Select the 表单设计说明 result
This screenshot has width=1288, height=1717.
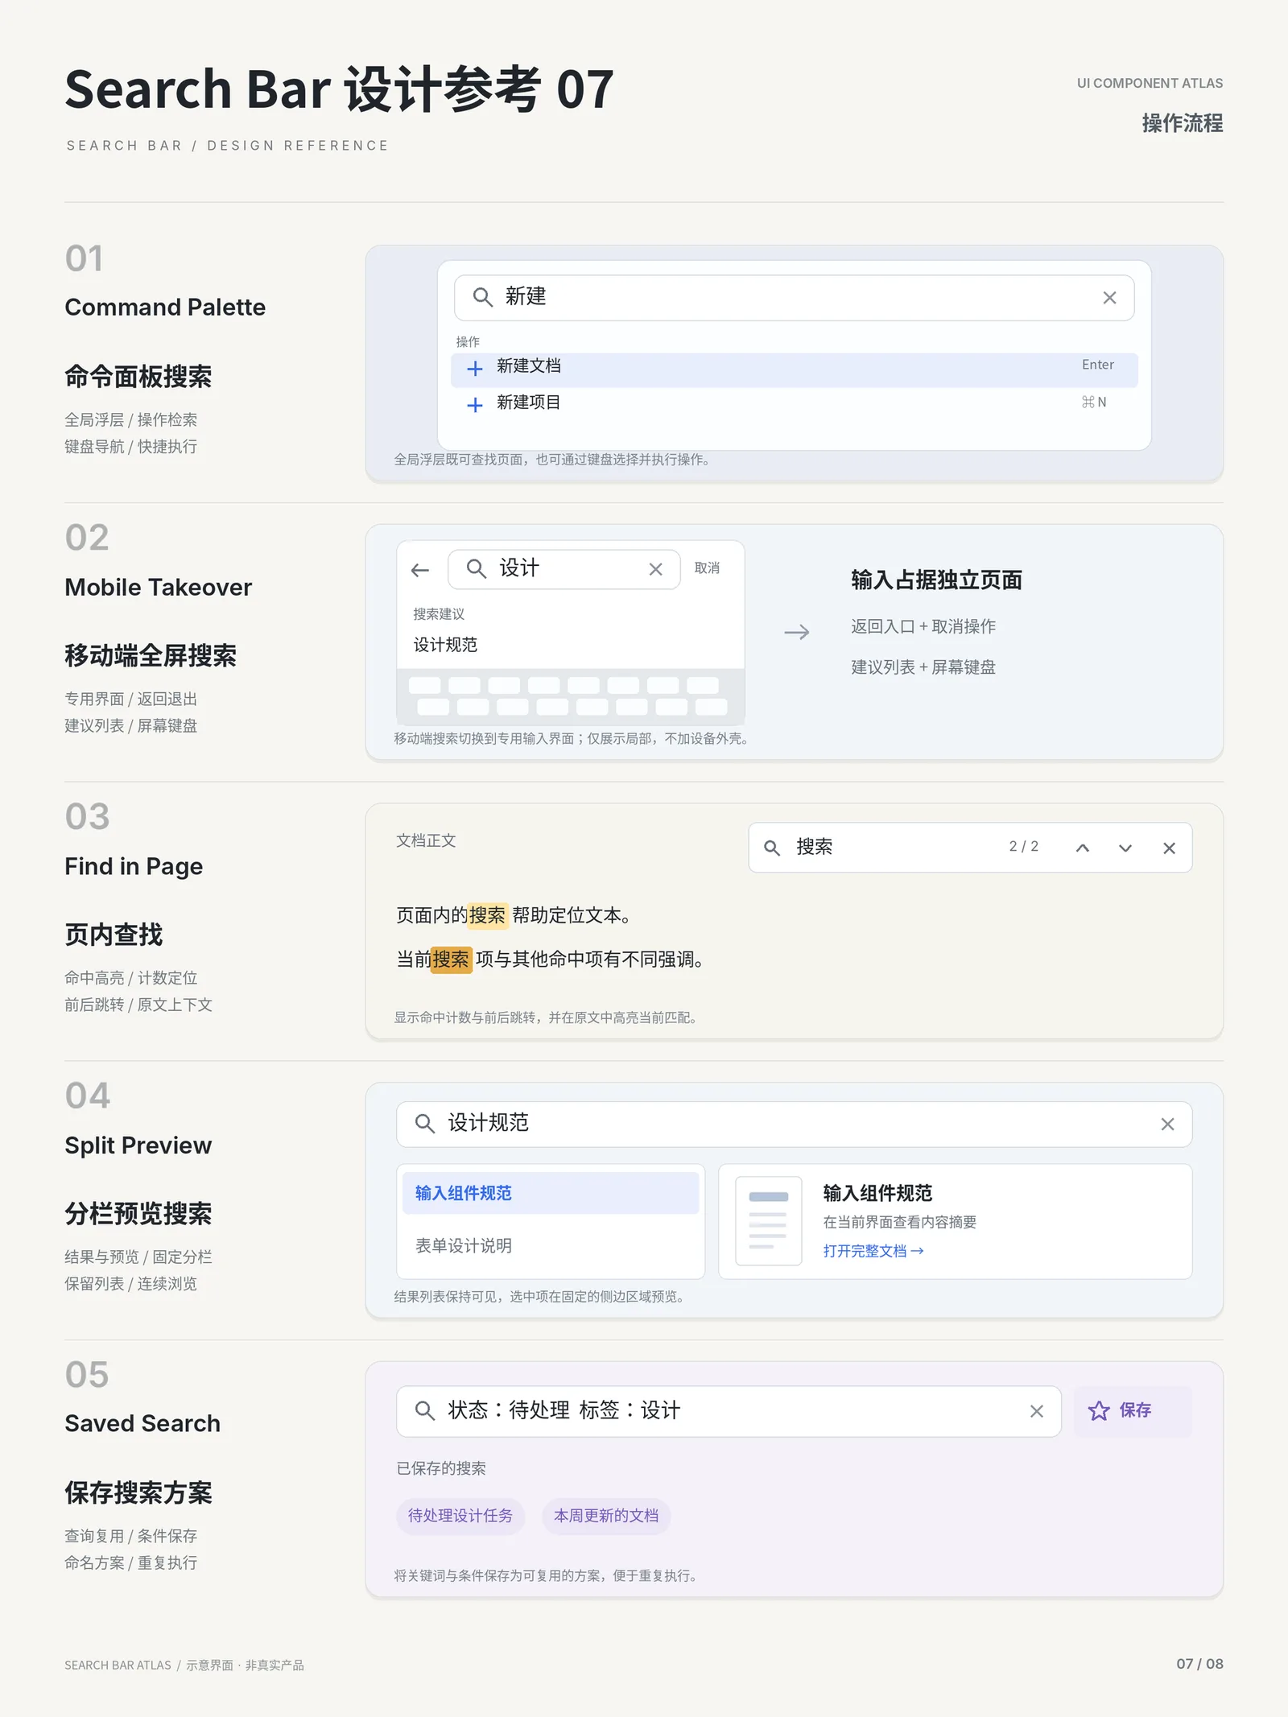551,1245
